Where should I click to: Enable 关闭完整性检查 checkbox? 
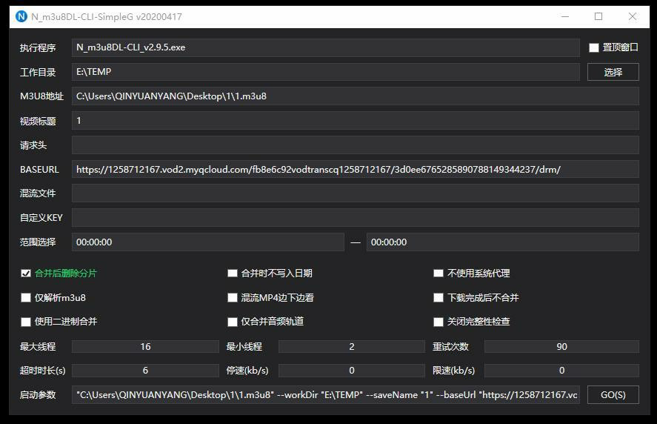tap(438, 322)
